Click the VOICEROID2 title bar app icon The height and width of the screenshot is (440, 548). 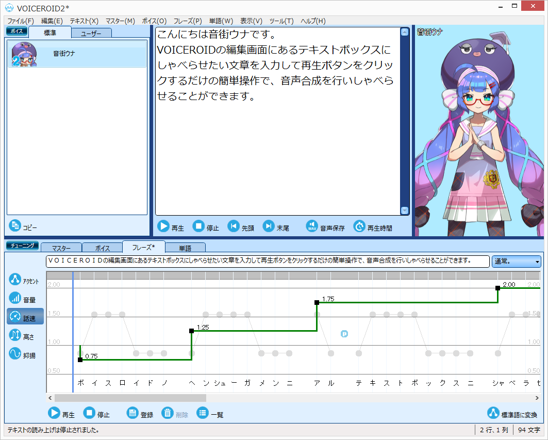[x=9, y=8]
